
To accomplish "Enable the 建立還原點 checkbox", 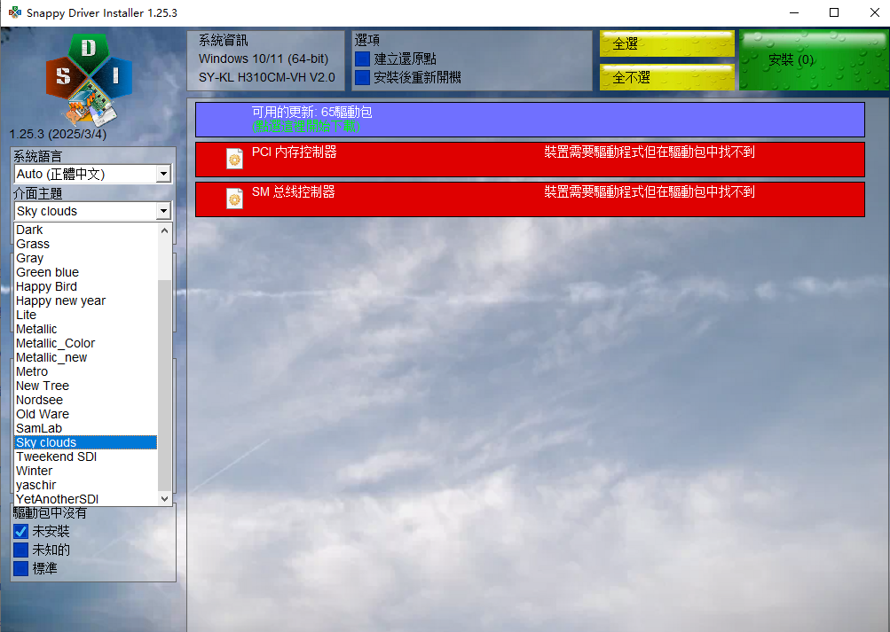I will tap(362, 59).
